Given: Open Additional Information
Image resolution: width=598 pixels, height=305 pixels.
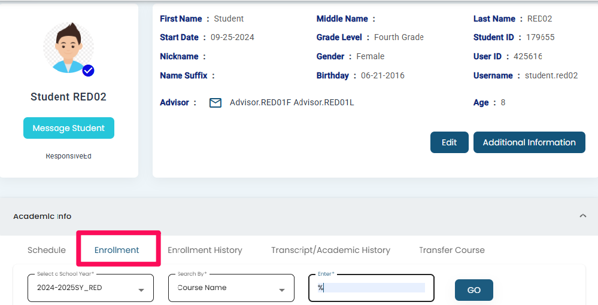Looking at the screenshot, I should coord(529,142).
